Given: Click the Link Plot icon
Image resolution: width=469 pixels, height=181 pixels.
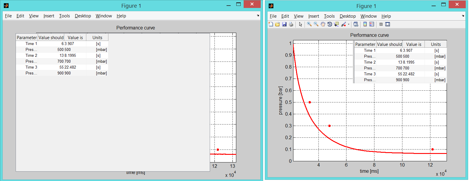Looking at the screenshot, I should tap(356, 24).
